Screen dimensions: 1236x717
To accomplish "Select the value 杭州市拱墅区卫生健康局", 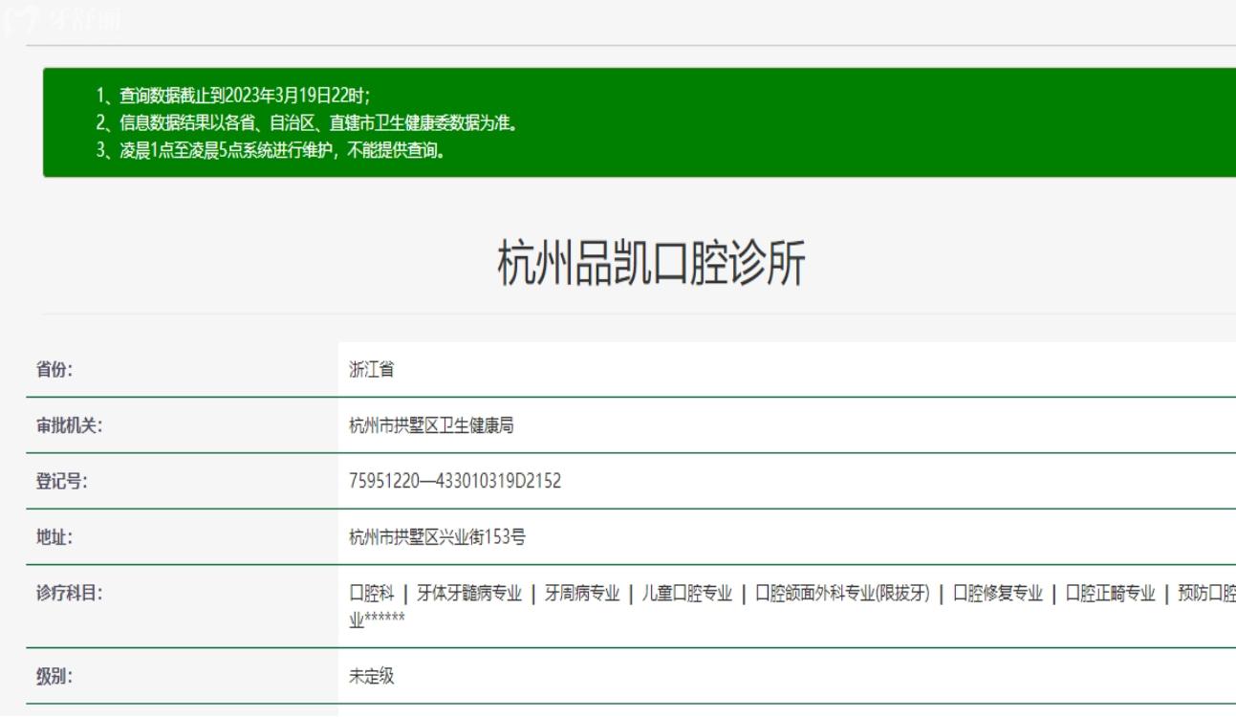I will click(x=432, y=426).
